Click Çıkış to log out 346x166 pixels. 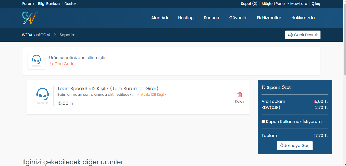[x=316, y=4]
